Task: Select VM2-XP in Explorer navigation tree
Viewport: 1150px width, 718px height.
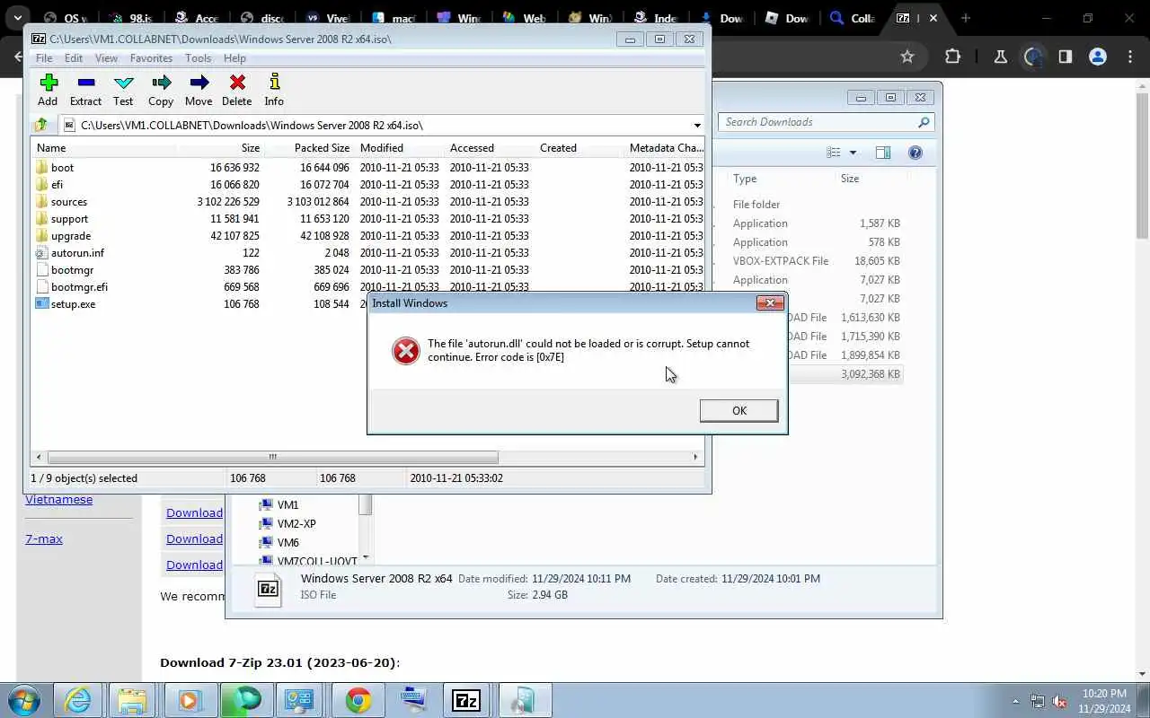Action: tap(296, 524)
